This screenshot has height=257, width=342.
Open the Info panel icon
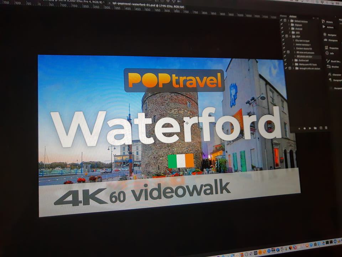[327, 53]
